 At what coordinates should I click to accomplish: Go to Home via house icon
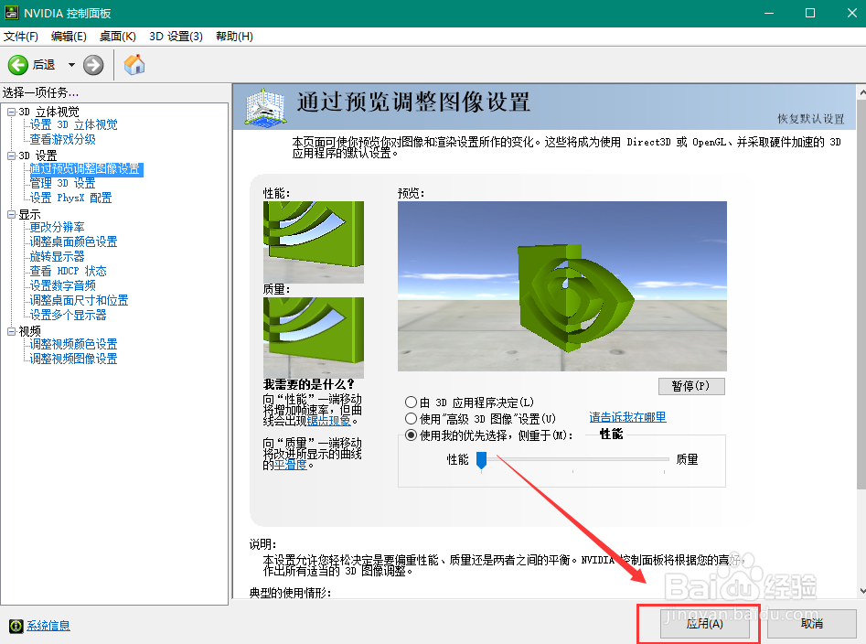tap(134, 65)
